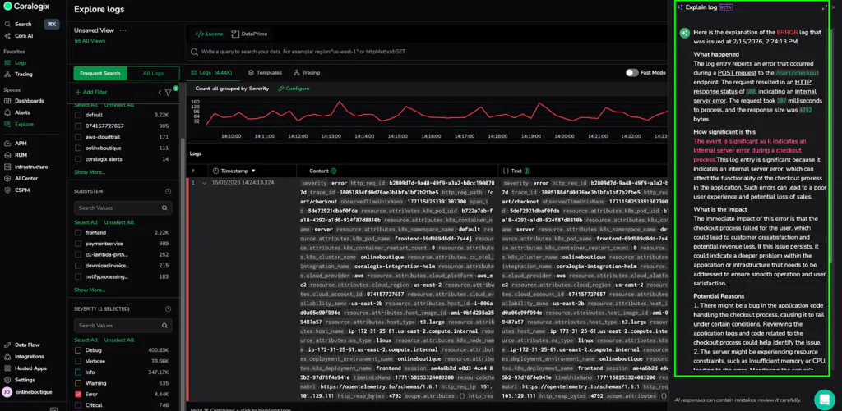Click the filter funnel icon
This screenshot has width=842, height=411.
168,93
